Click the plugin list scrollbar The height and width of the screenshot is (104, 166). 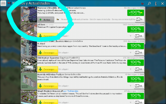(x=145, y=26)
